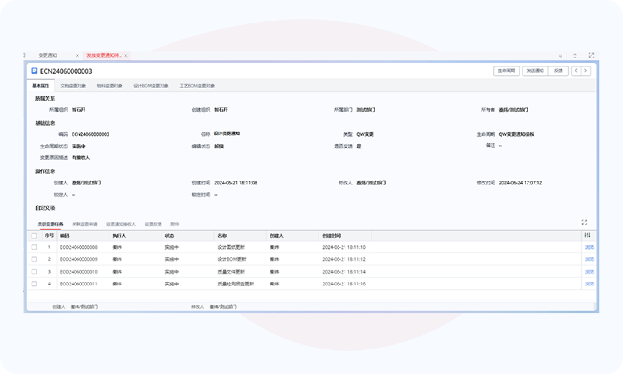This screenshot has width=623, height=374.
Task: Open 浏览 link for ECO24060000009 row
Action: [x=589, y=259]
